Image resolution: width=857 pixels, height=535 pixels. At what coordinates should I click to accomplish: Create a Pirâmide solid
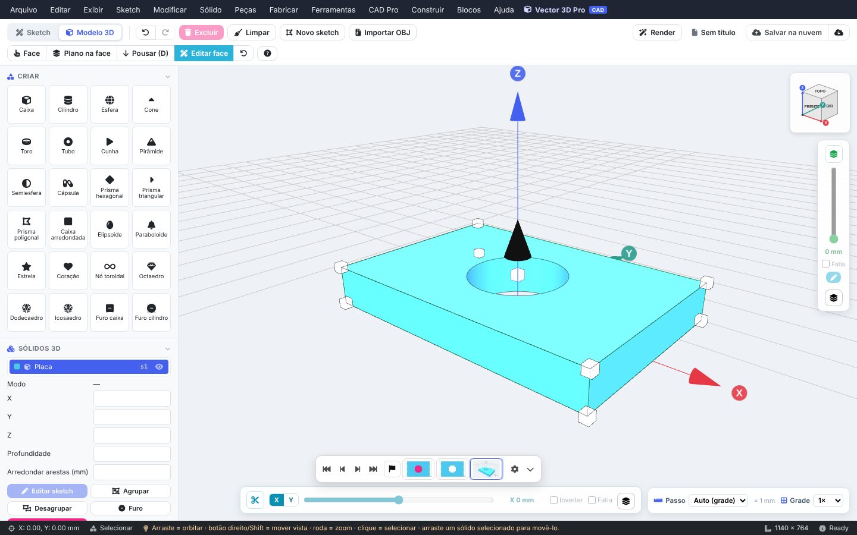[x=151, y=146]
